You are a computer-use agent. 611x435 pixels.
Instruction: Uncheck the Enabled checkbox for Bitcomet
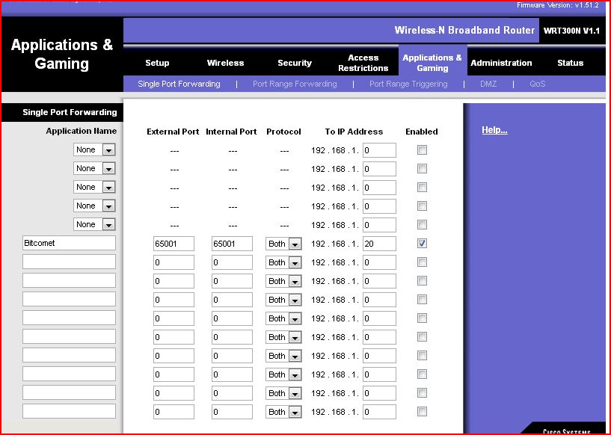pyautogui.click(x=423, y=244)
